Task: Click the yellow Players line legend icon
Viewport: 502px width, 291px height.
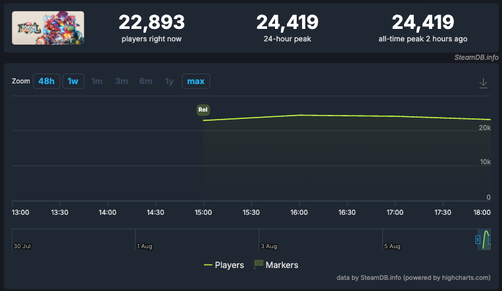Action: point(208,265)
